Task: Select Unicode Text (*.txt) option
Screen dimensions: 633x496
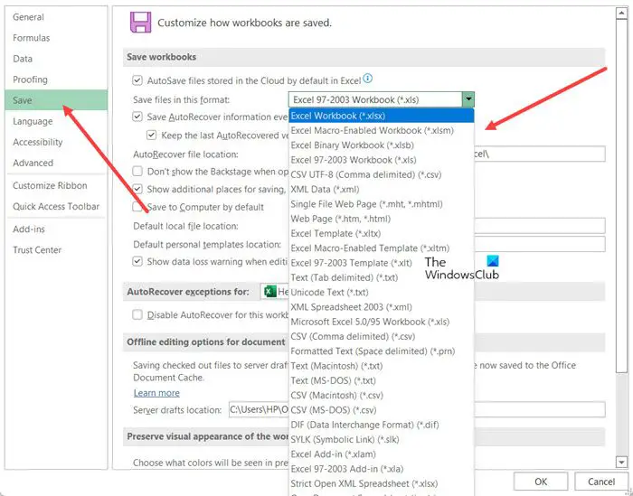Action: tap(381, 293)
